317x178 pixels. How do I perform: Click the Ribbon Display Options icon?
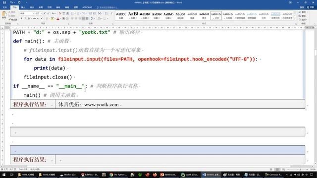point(290,2)
